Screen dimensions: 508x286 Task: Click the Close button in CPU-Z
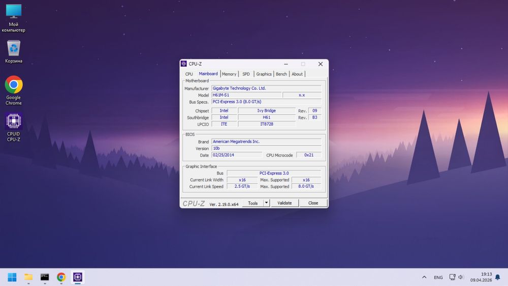coord(313,203)
